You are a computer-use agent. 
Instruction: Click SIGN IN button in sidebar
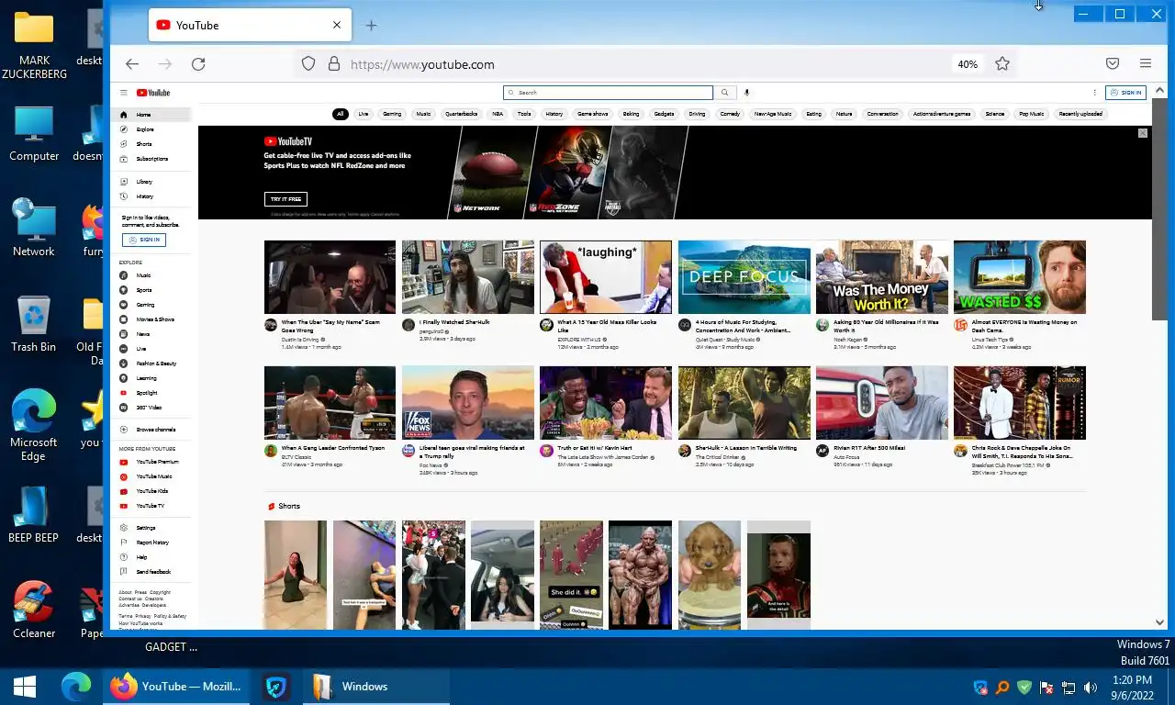click(143, 240)
